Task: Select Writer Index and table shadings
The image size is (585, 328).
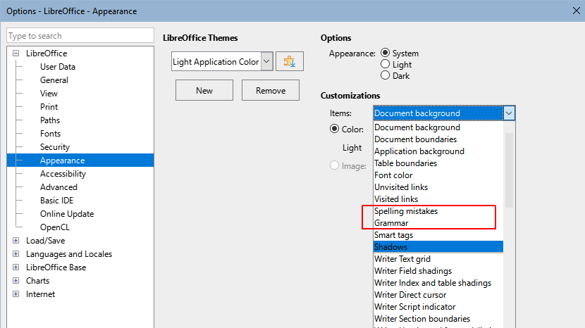Action: (x=438, y=282)
